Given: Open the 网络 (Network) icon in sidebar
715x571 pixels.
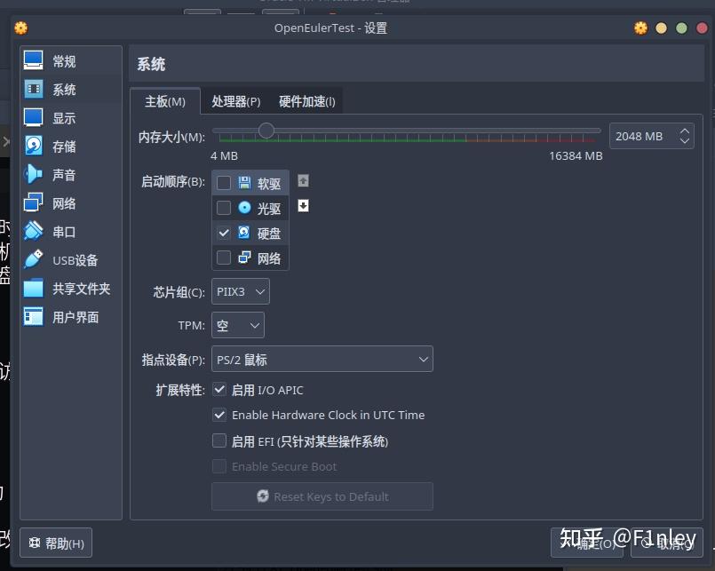Looking at the screenshot, I should pyautogui.click(x=33, y=202).
